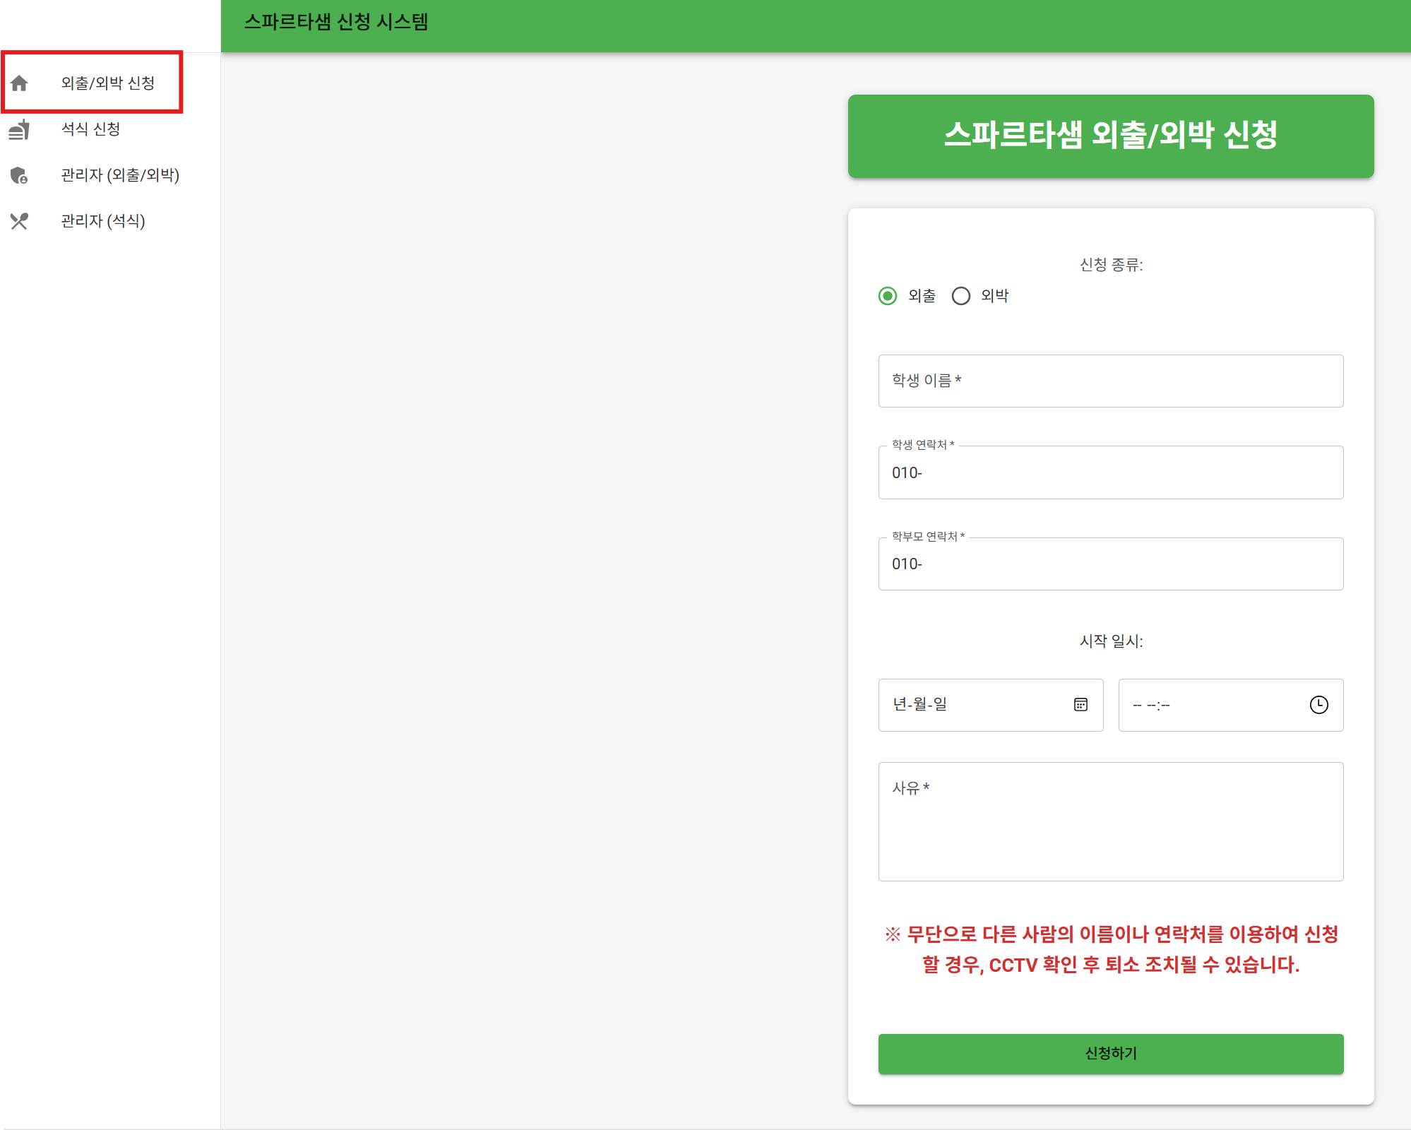Open the clock time picker icon
The width and height of the screenshot is (1411, 1130).
pos(1318,705)
